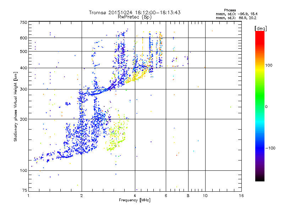Click the x-axis tick label '6'
Screen dimensions: 284x213
166,196
